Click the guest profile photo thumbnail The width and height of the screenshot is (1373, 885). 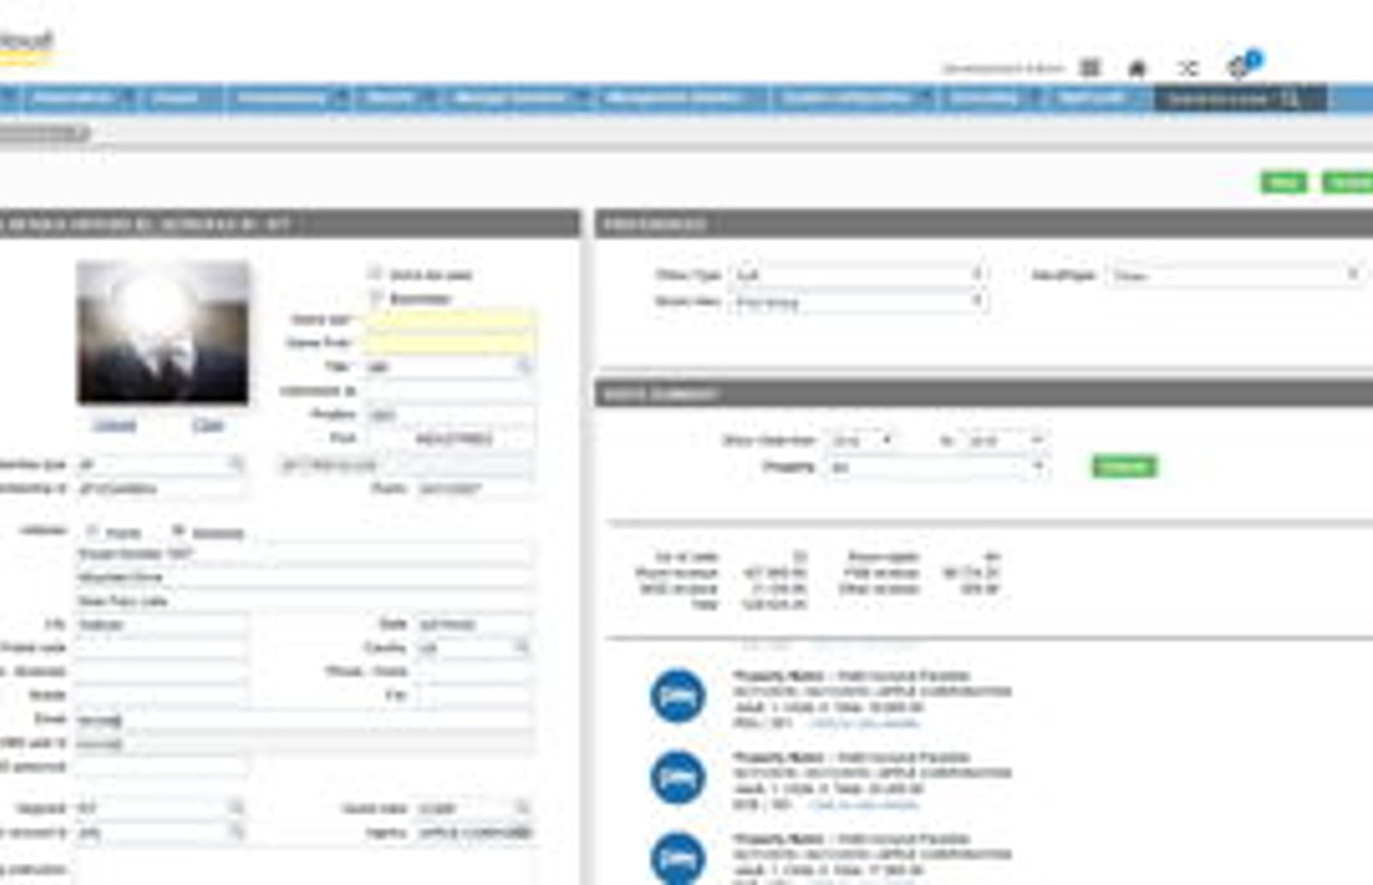point(163,333)
